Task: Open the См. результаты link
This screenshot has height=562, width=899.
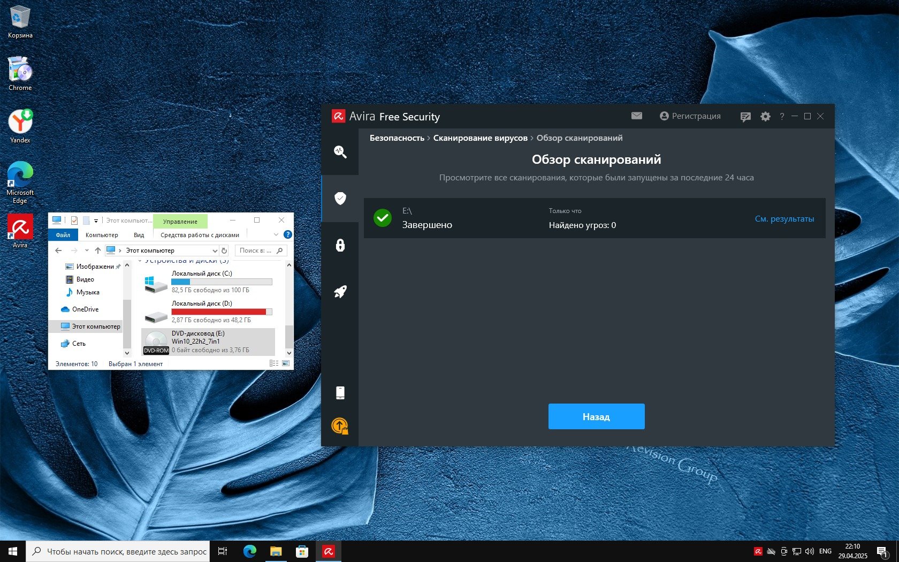Action: (x=784, y=219)
